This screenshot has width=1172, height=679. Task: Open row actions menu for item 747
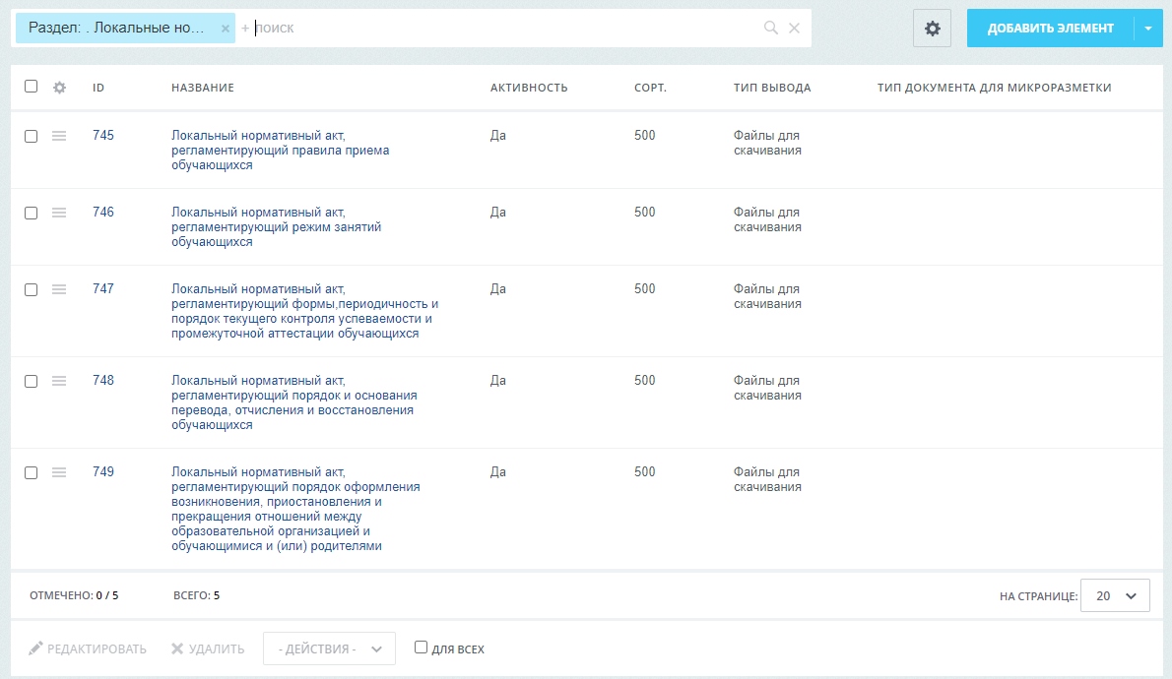click(59, 289)
